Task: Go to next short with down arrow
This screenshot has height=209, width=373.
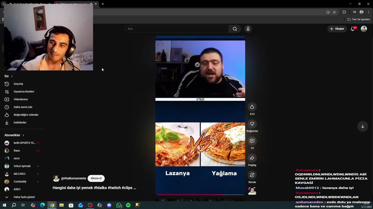Action: click(363, 127)
